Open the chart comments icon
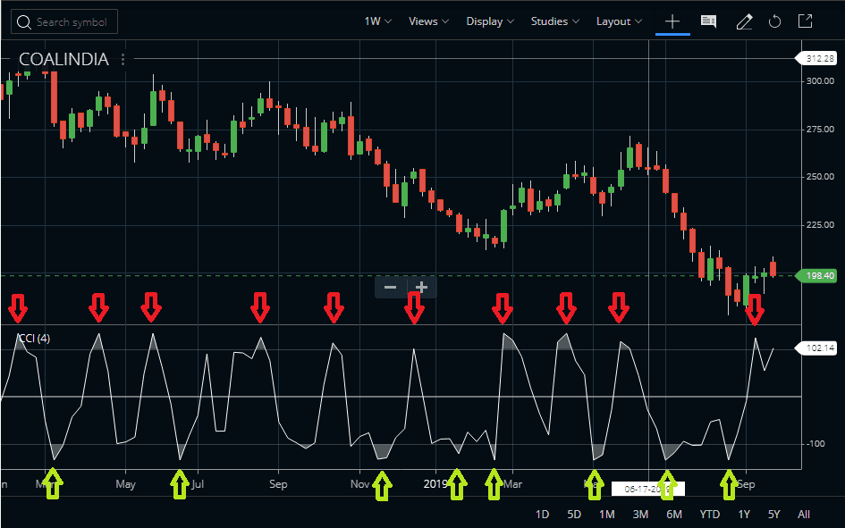Screen dimensions: 845x528 pyautogui.click(x=709, y=21)
